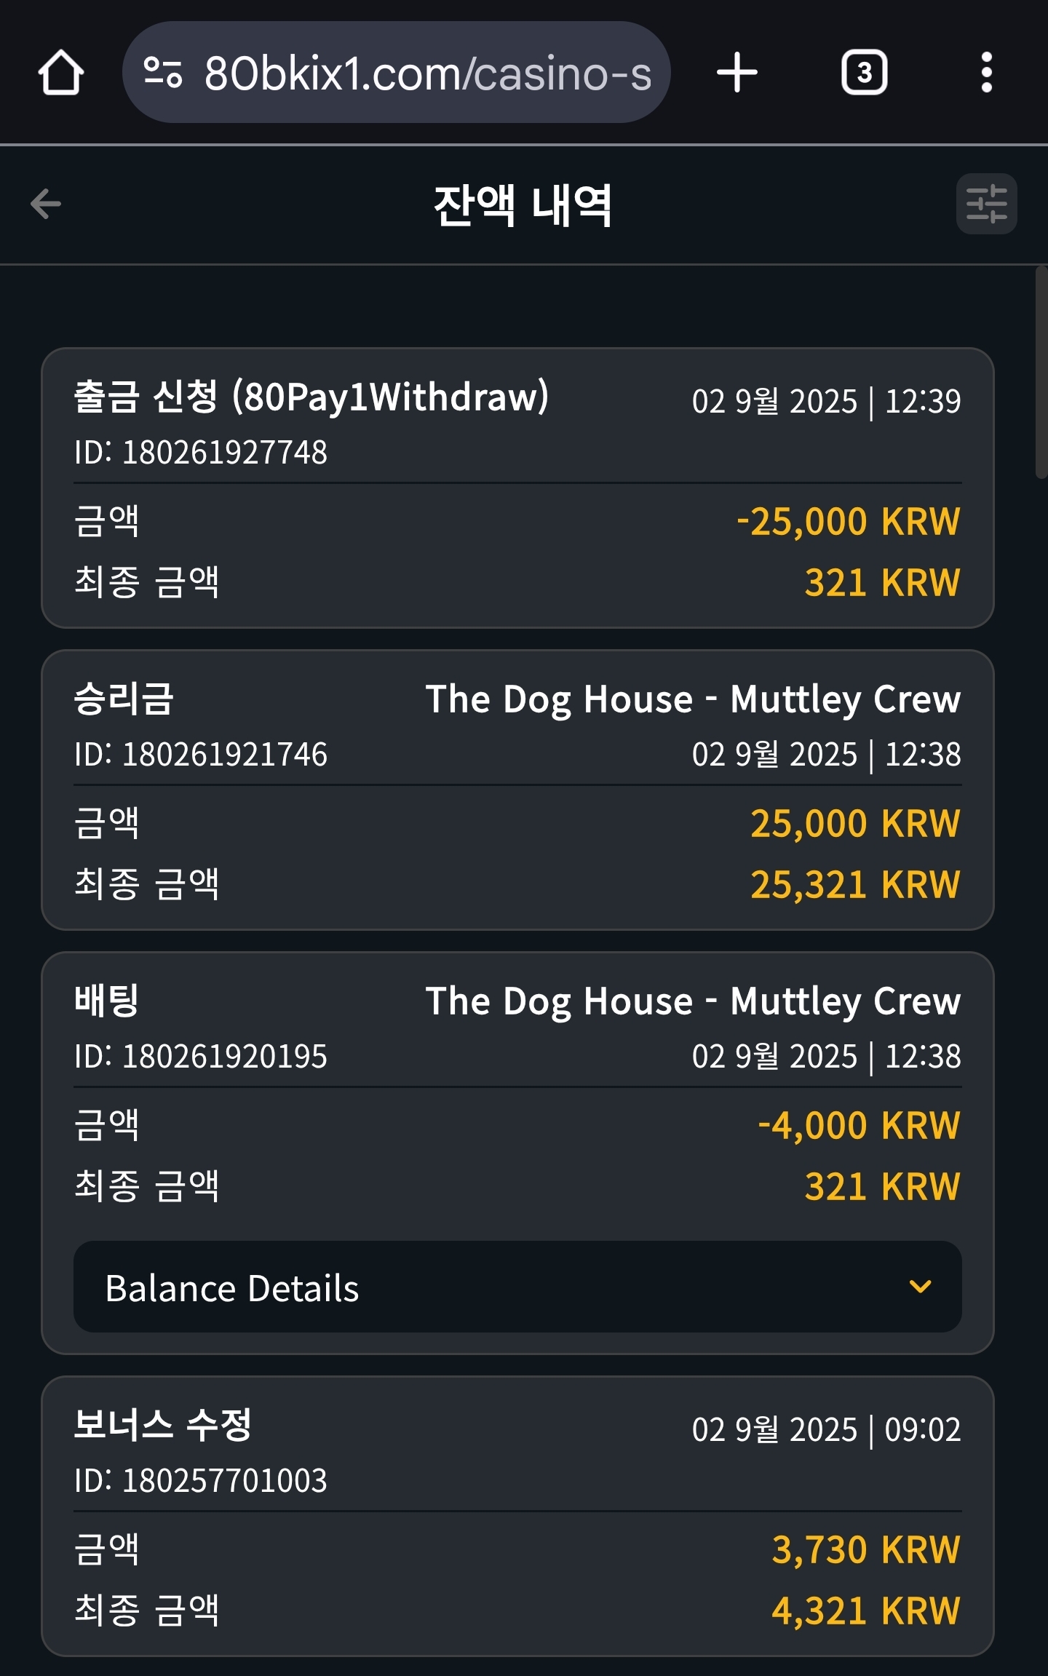Click the page scrollbar thumb
Image resolution: width=1048 pixels, height=1676 pixels.
point(1041,372)
